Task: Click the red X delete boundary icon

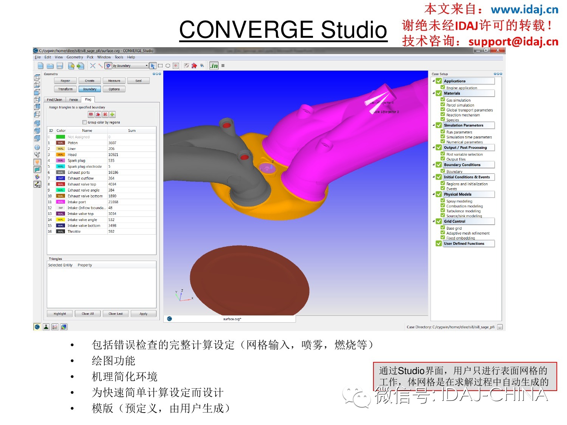Action: click(105, 114)
